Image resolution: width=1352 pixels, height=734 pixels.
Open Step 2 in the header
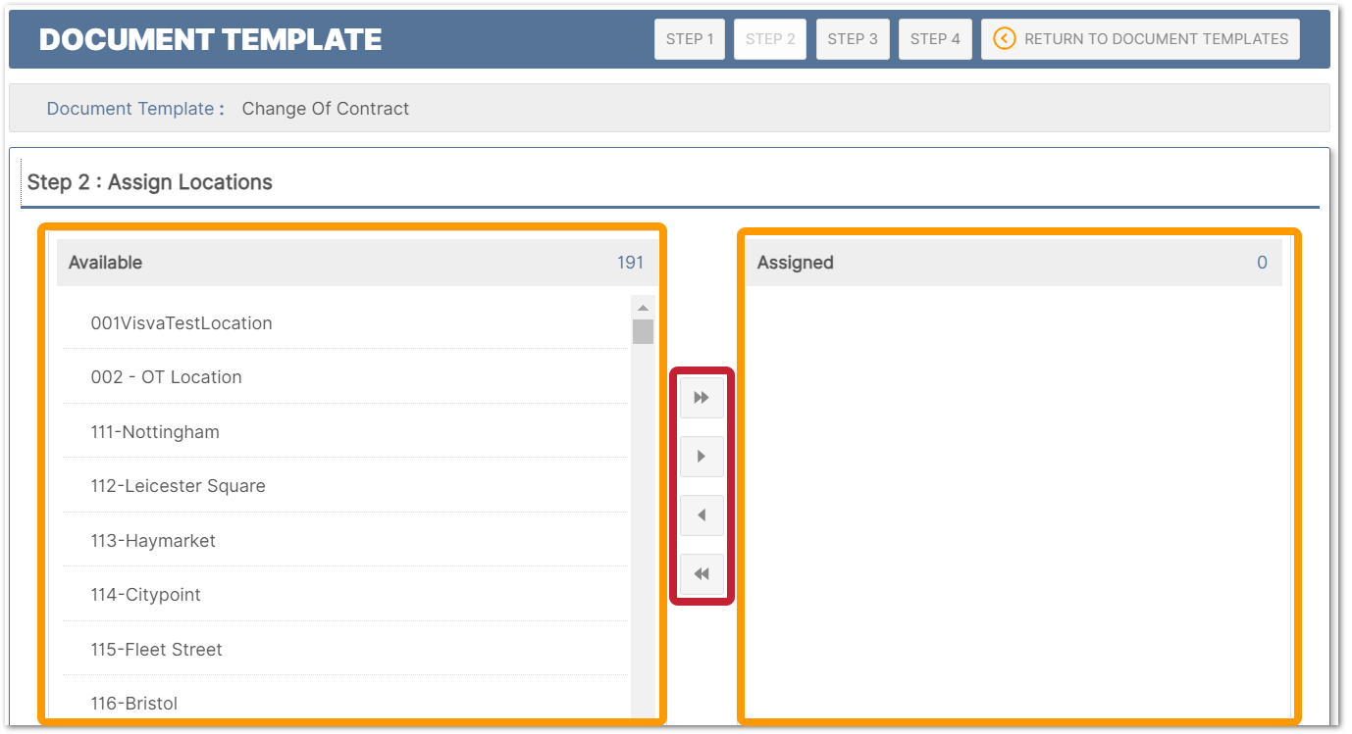(770, 39)
